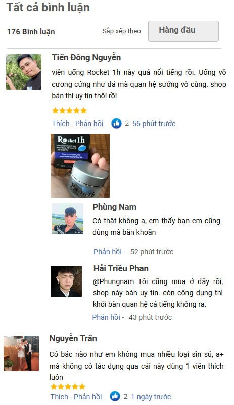Click Thích under Nguyễn Trấn's comment
The image size is (234, 405).
pyautogui.click(x=59, y=396)
